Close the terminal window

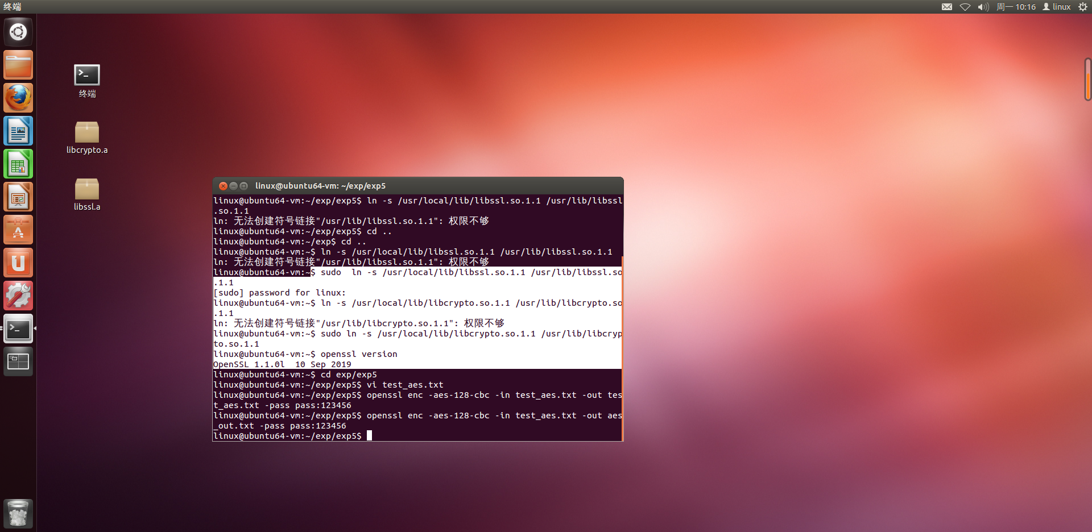pyautogui.click(x=223, y=186)
